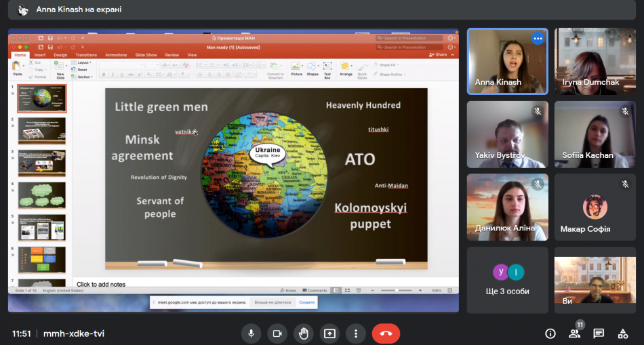
Task: Mute microphone in Meet controls
Action: pos(251,333)
